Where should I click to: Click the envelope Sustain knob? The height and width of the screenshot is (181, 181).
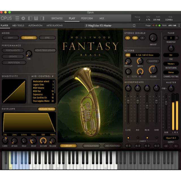coord(43,141)
